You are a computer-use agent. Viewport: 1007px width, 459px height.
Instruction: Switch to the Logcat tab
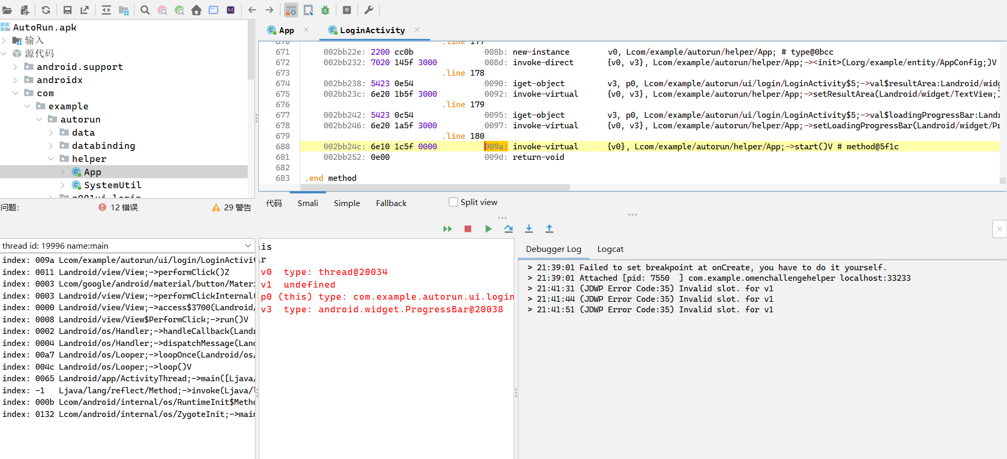(610, 249)
